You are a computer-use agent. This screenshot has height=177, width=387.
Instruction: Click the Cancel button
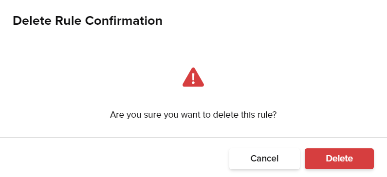pyautogui.click(x=264, y=159)
